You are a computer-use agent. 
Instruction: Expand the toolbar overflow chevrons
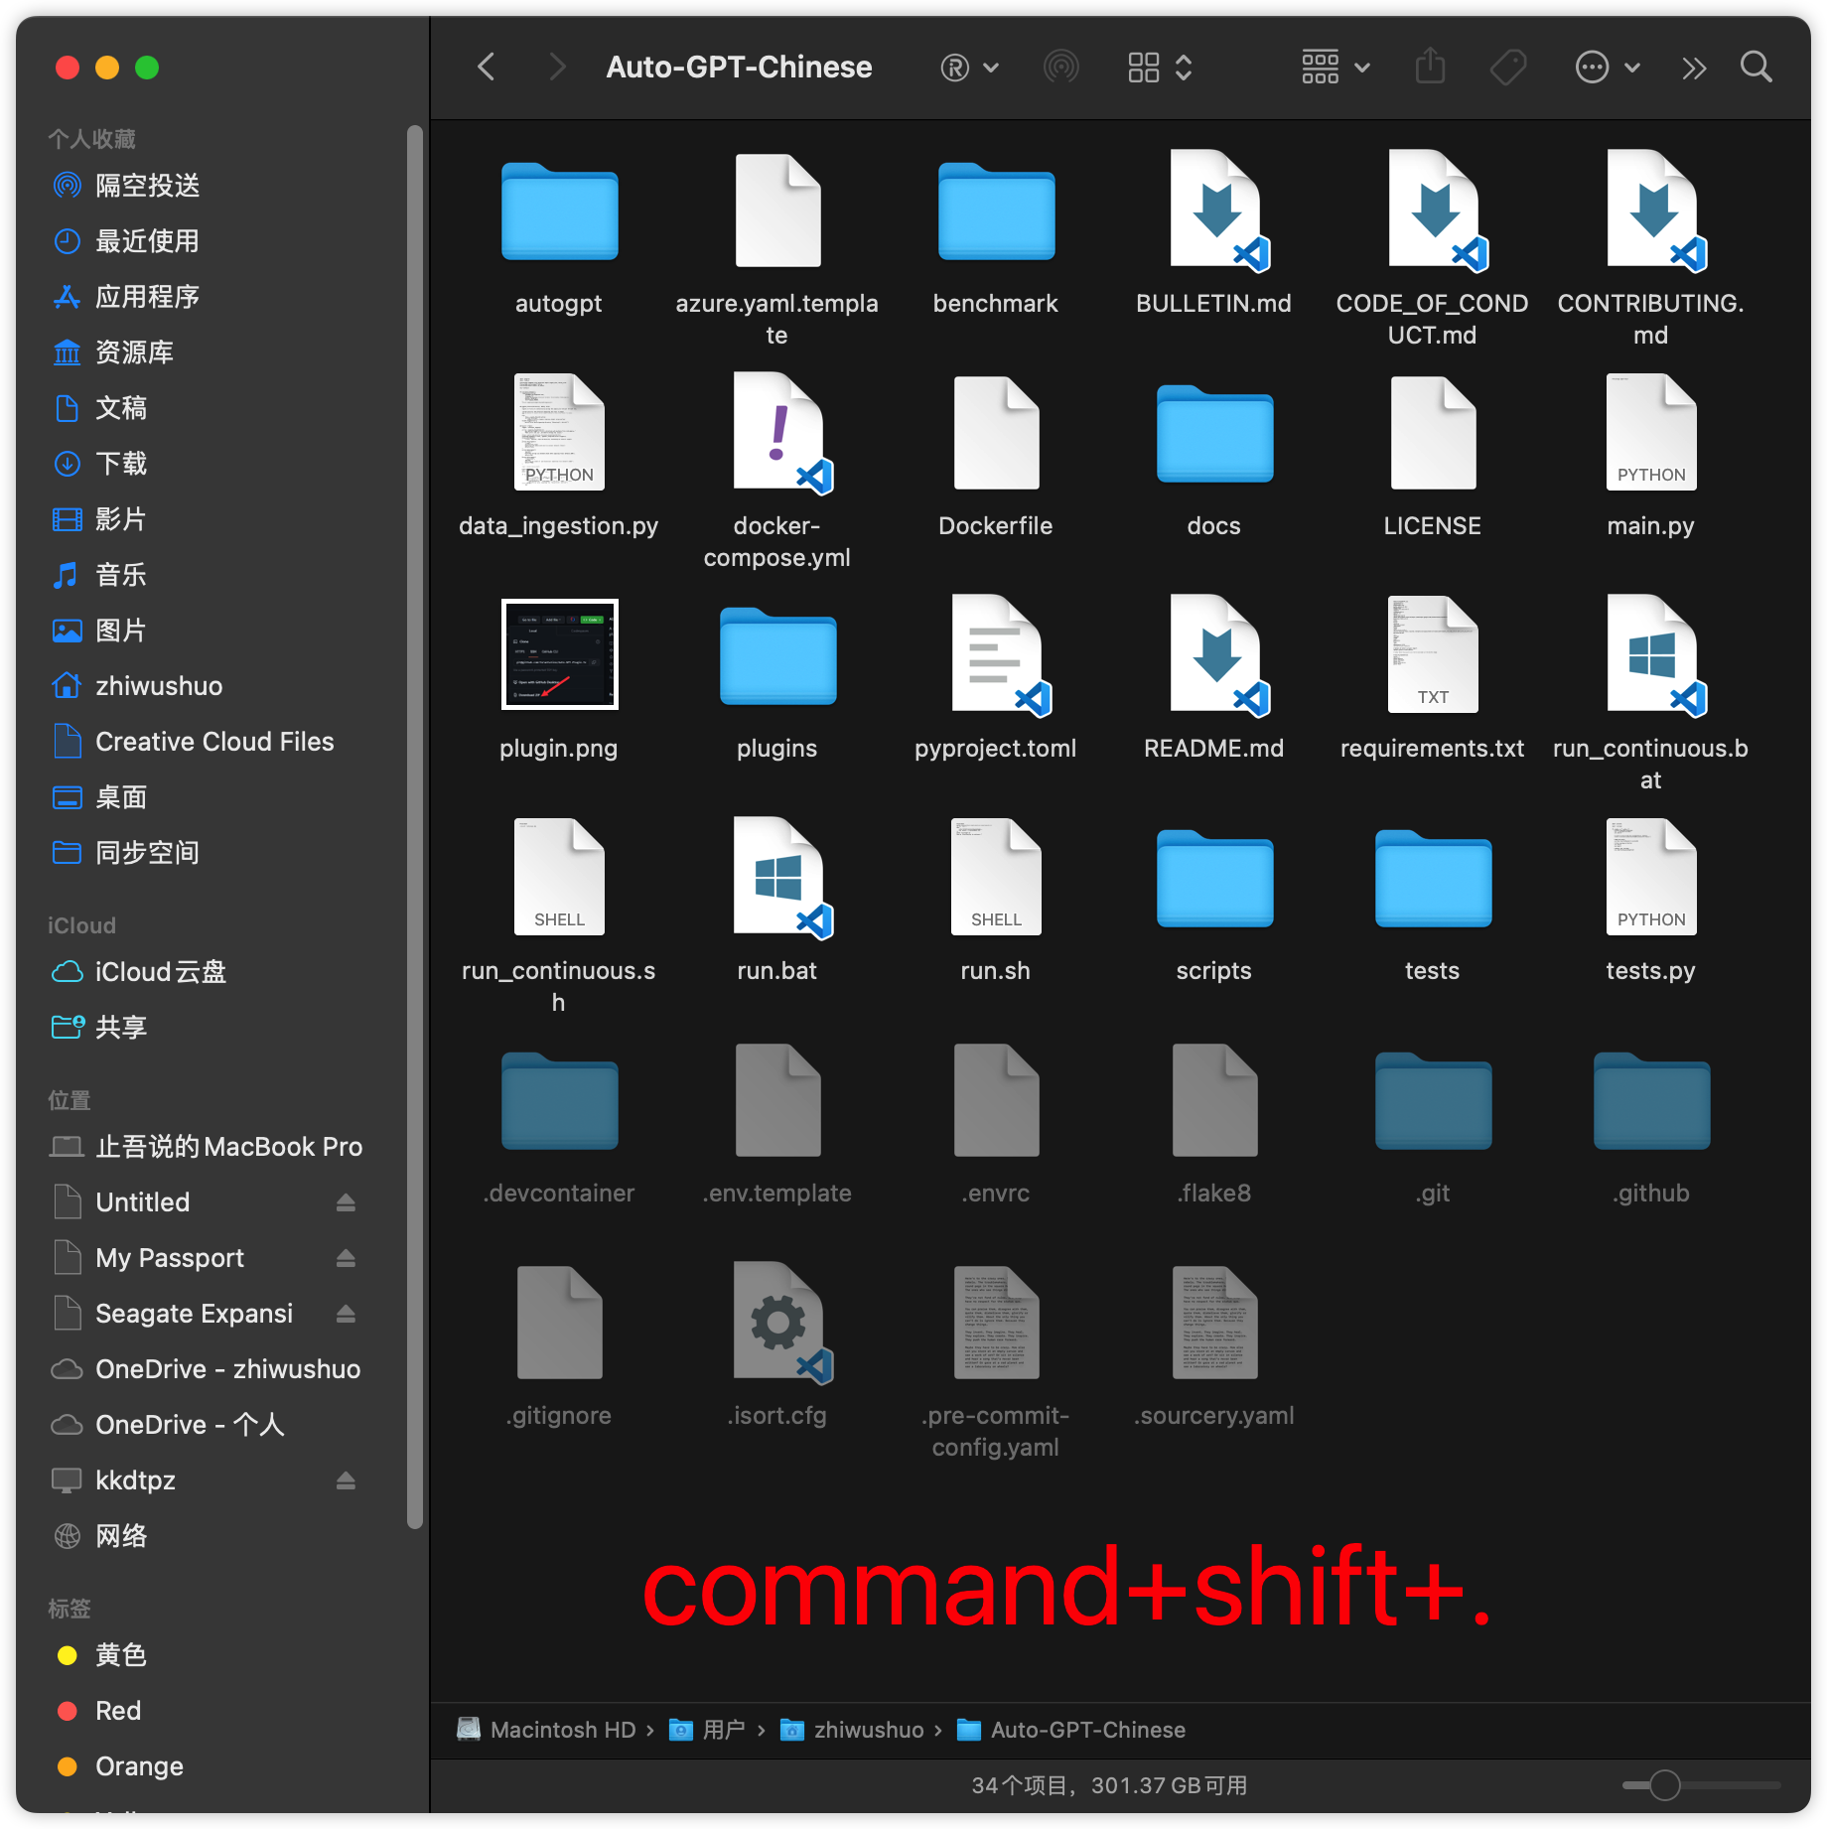[1694, 68]
